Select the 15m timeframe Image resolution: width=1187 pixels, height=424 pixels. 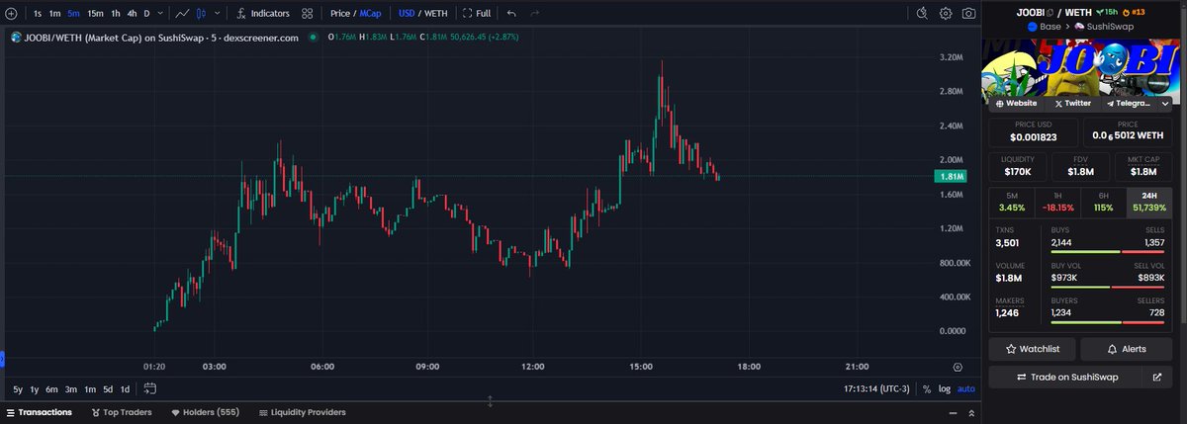(x=95, y=14)
